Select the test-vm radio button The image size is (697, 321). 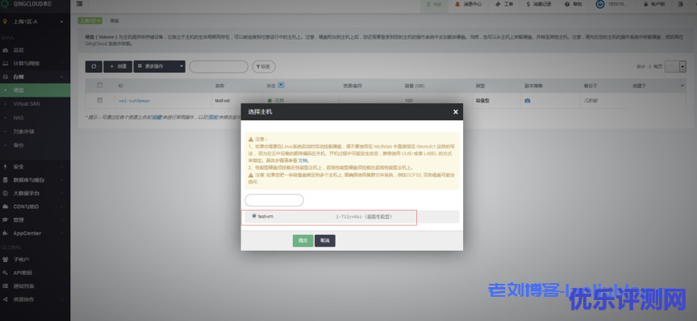[254, 216]
